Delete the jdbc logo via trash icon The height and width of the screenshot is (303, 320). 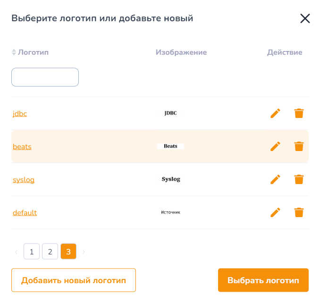[x=299, y=113]
